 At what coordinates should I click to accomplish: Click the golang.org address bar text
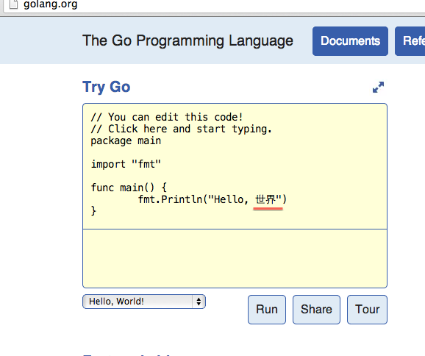point(51,4)
